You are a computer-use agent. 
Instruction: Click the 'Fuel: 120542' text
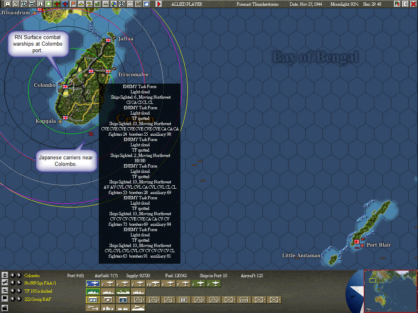[176, 276]
